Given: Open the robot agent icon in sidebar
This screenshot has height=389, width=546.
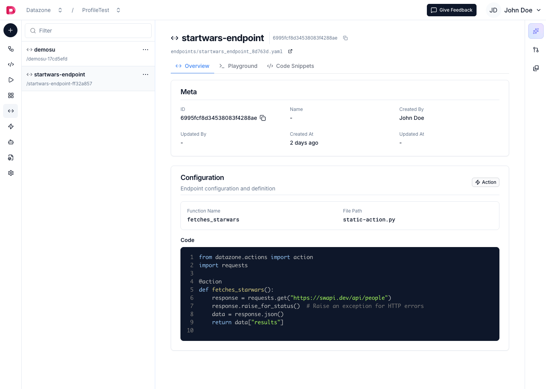Looking at the screenshot, I should click(x=11, y=142).
